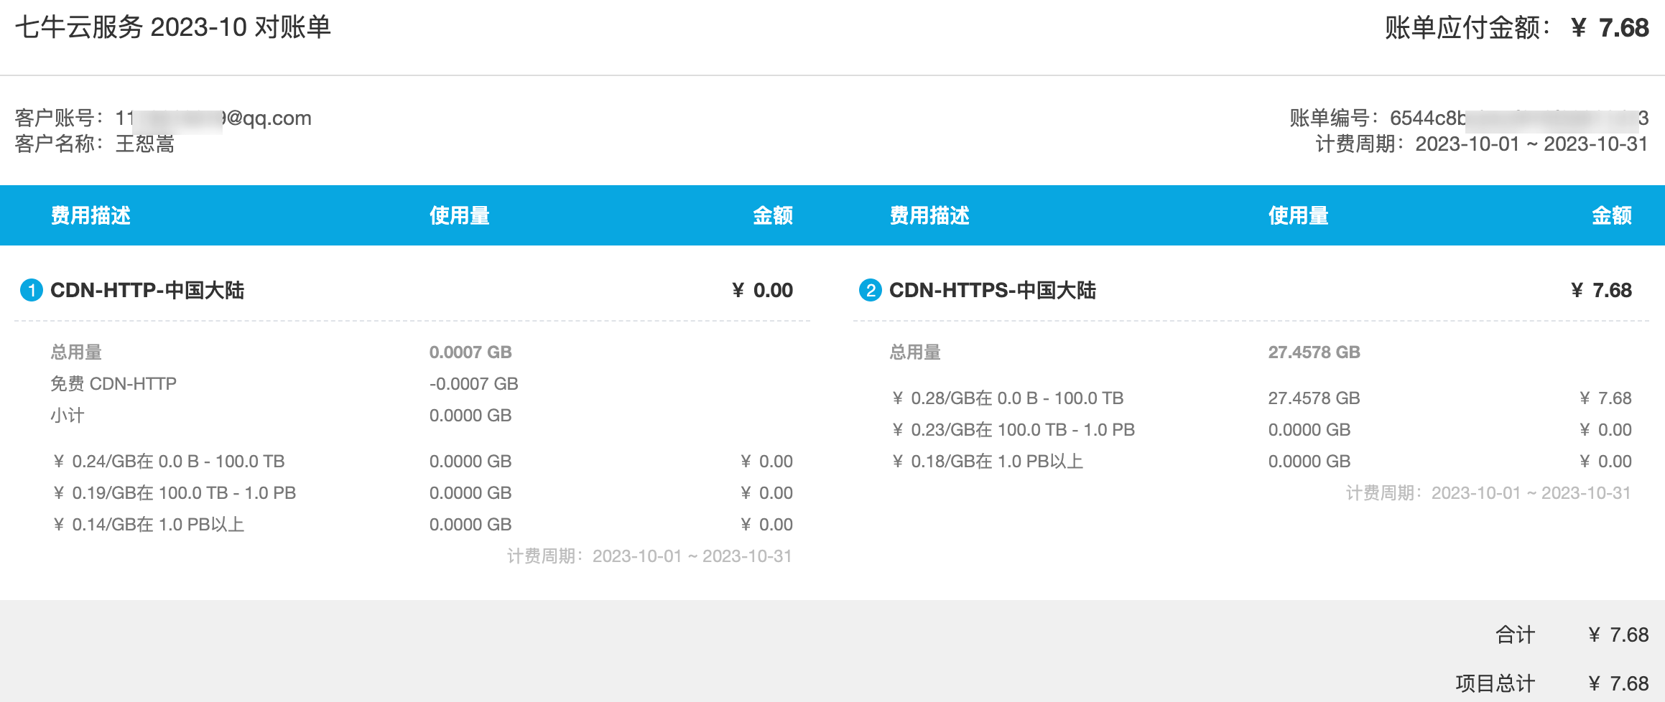The image size is (1665, 702).
Task: Click usage value in the ¥ 0.19/GB row
Action: 470,492
